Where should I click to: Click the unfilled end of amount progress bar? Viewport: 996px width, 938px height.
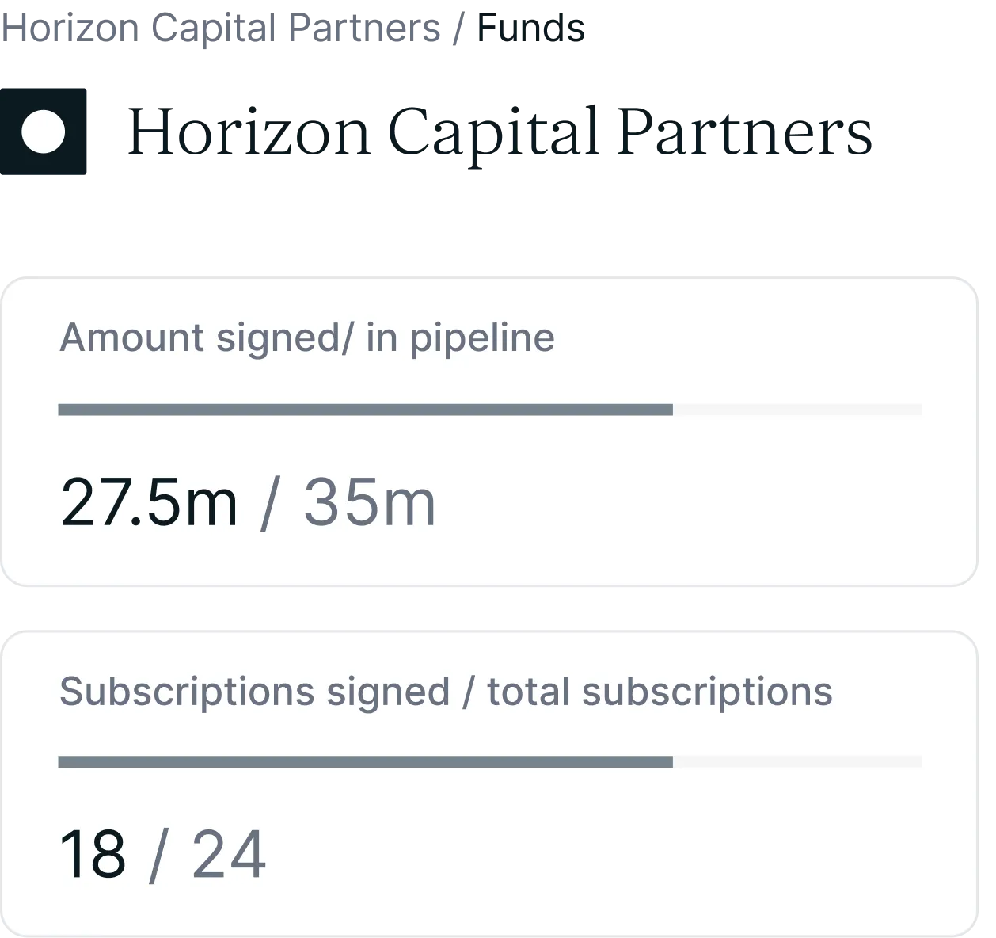tap(797, 410)
